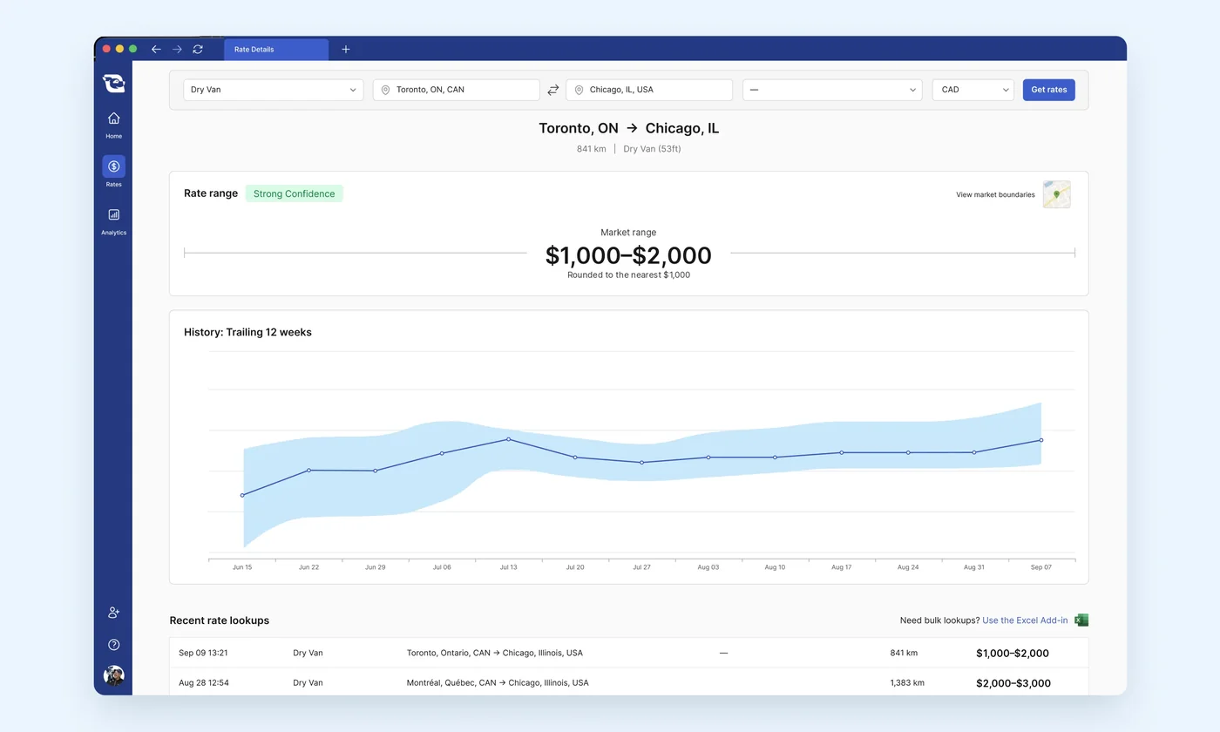Open the CAD currency dropdown
Screen dimensions: 1220x732
point(973,90)
